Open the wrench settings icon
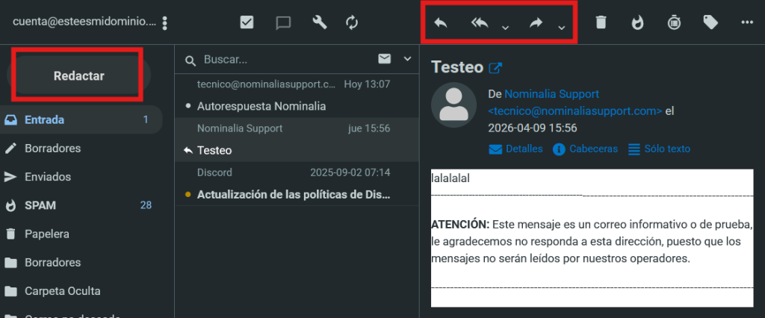Image resolution: width=765 pixels, height=318 pixels. click(319, 22)
